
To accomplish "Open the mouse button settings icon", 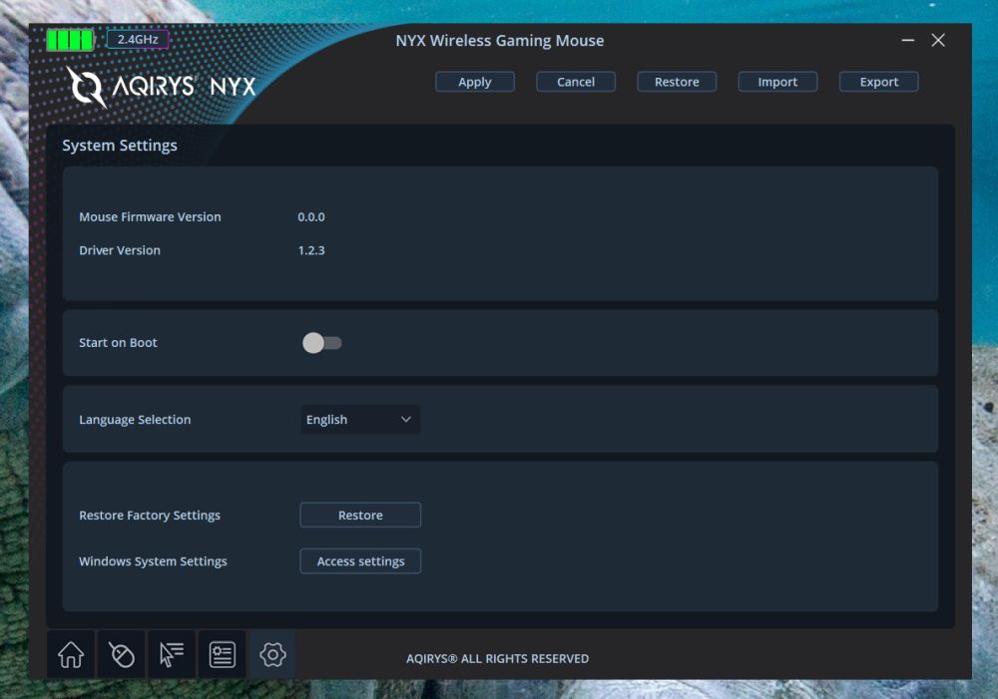I will 121,655.
